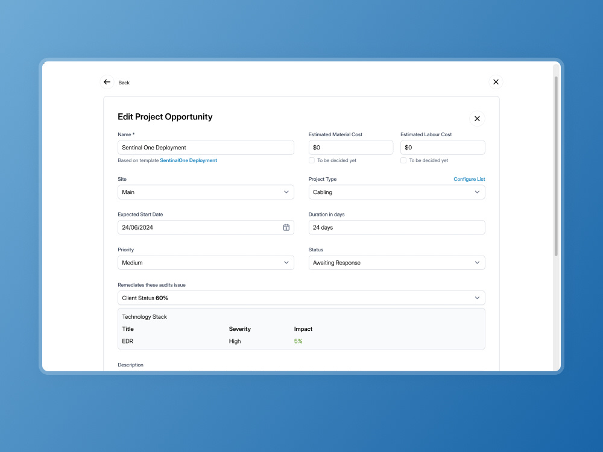Screen dimensions: 603x452
Task: Click the Technology Stack heading
Action: click(x=145, y=317)
